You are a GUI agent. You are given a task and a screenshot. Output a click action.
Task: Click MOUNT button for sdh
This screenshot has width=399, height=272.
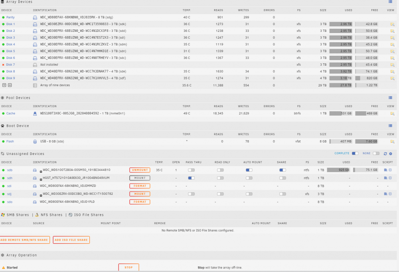click(140, 178)
